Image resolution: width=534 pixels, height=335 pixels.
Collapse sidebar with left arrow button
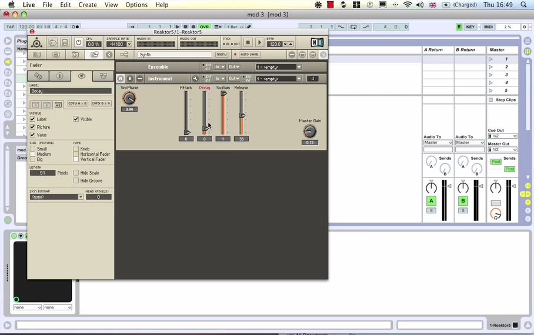point(109,55)
